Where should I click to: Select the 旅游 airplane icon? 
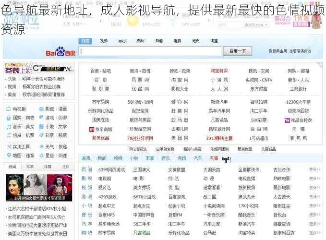pyautogui.click(x=9, y=135)
